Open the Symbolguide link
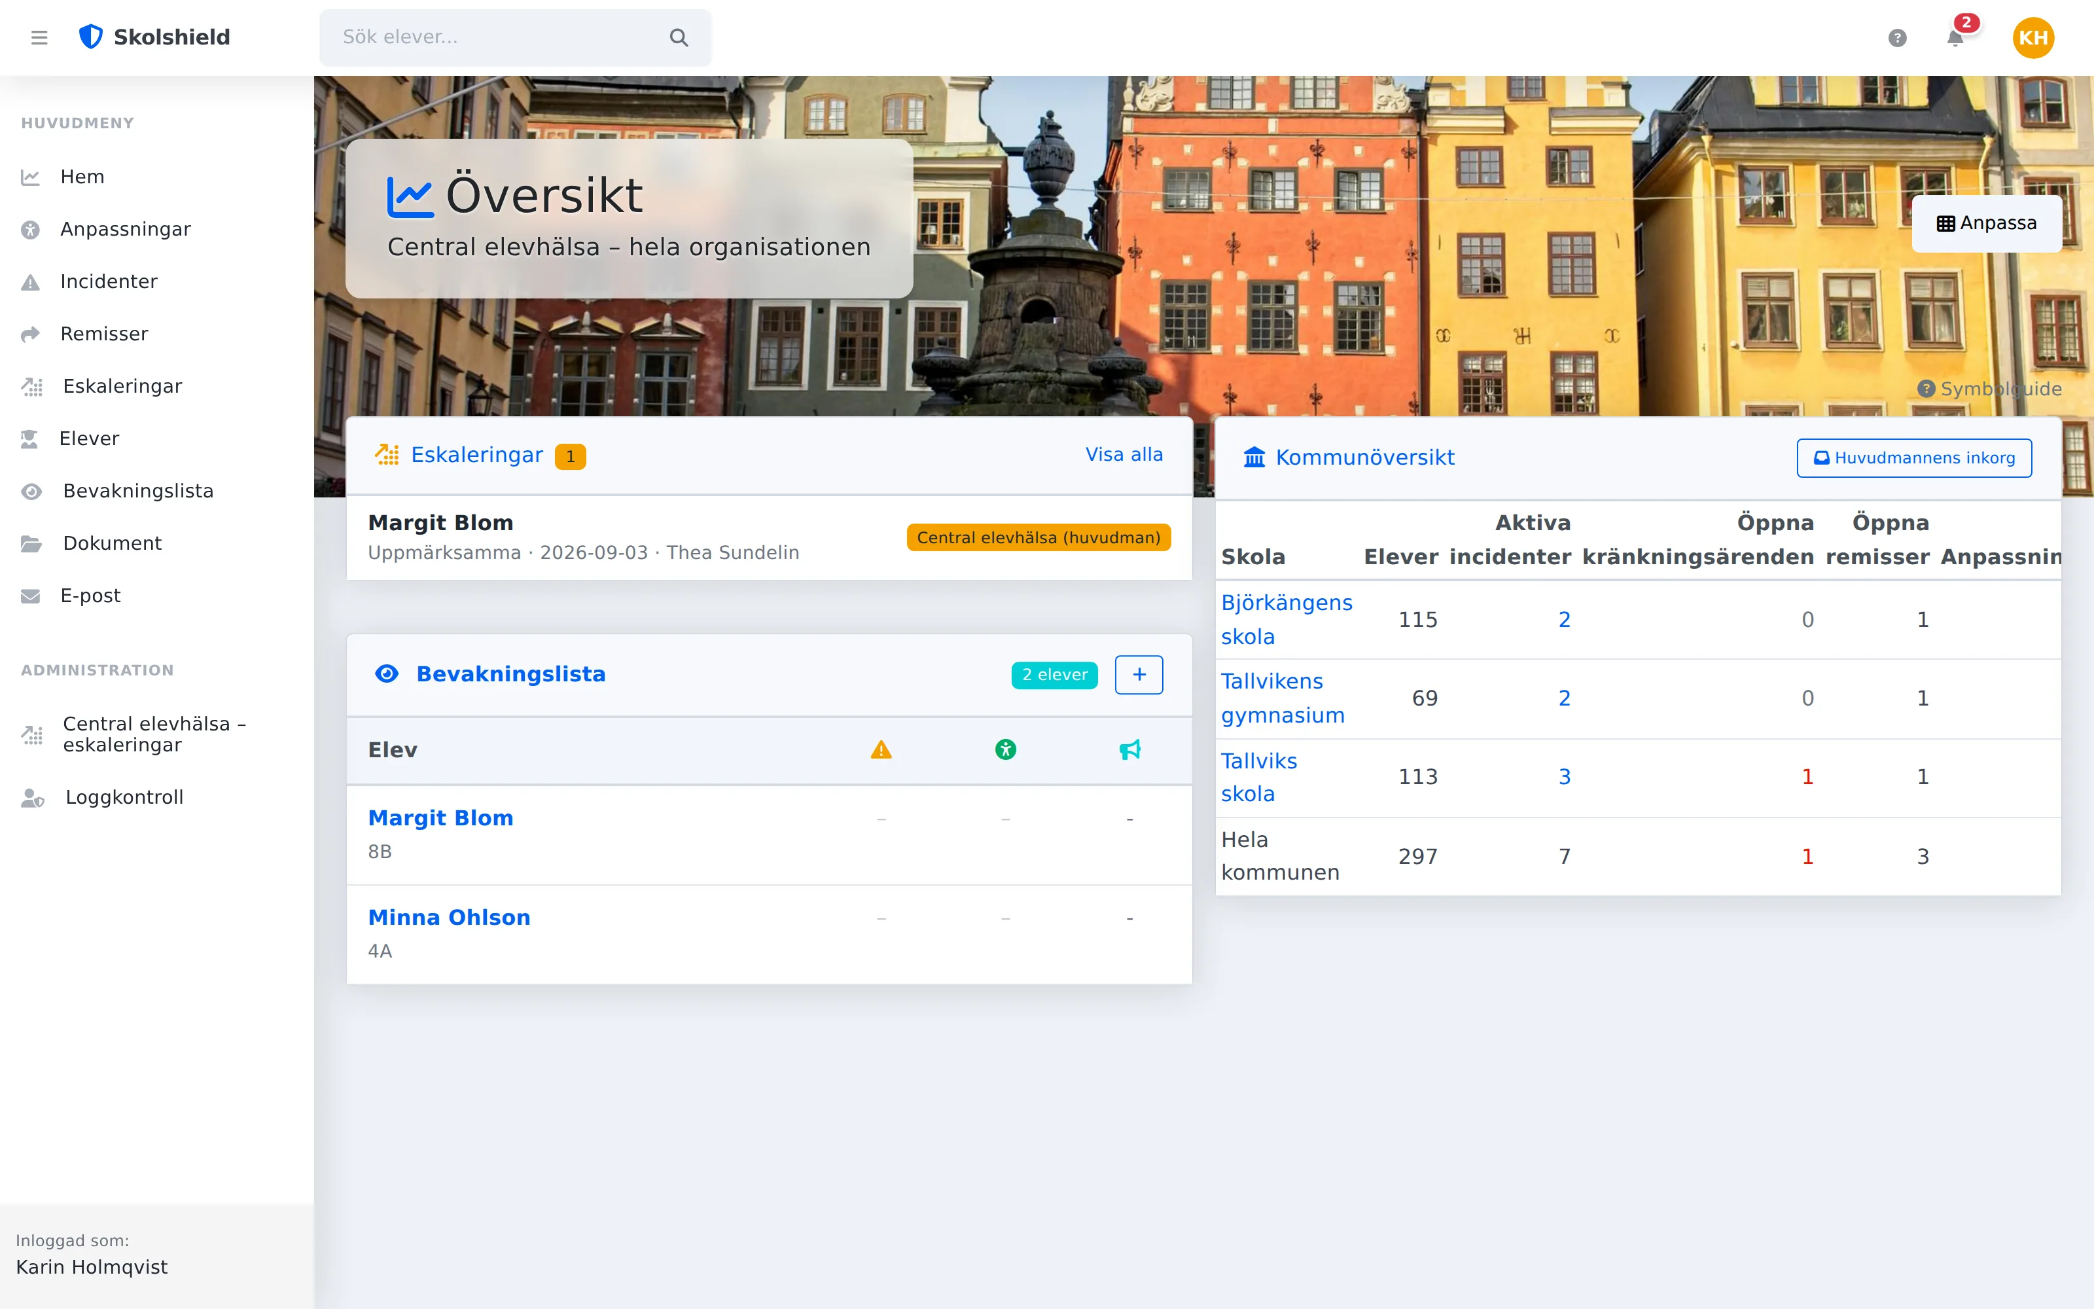This screenshot has width=2094, height=1309. click(x=1989, y=389)
